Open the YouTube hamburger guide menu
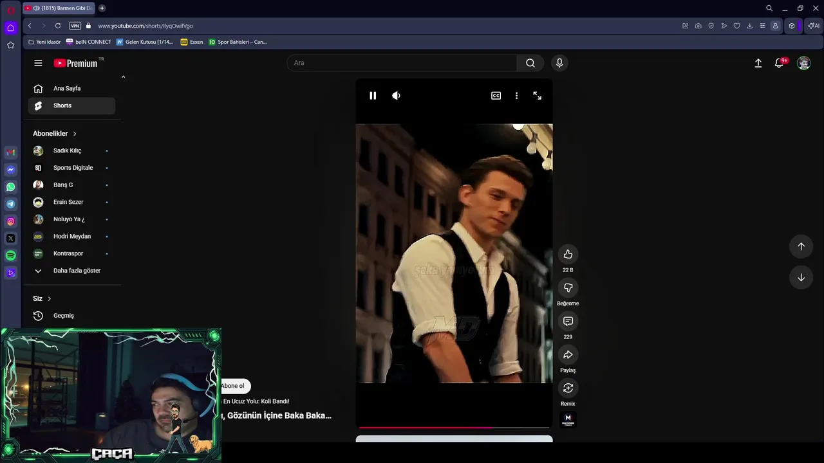Viewport: 824px width, 463px height. 38,63
